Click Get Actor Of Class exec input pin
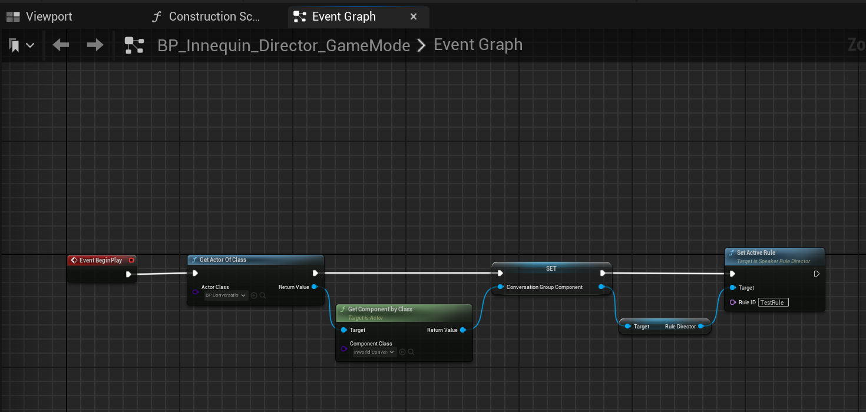Screen dimensions: 866x412 pos(195,273)
